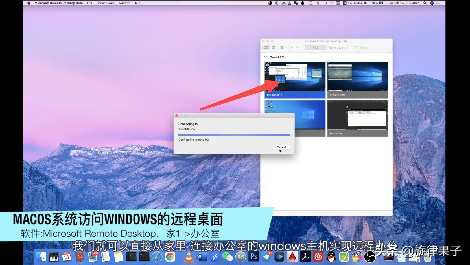Select the PCs tab
The height and width of the screenshot is (265, 470).
point(315,47)
